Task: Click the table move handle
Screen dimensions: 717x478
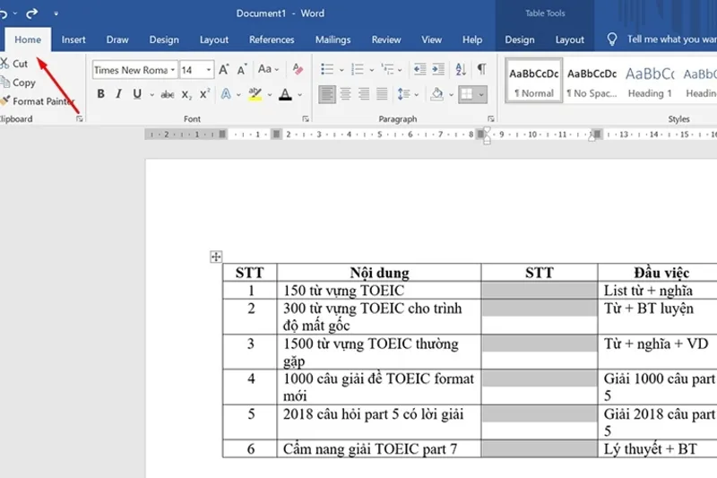Action: point(215,256)
